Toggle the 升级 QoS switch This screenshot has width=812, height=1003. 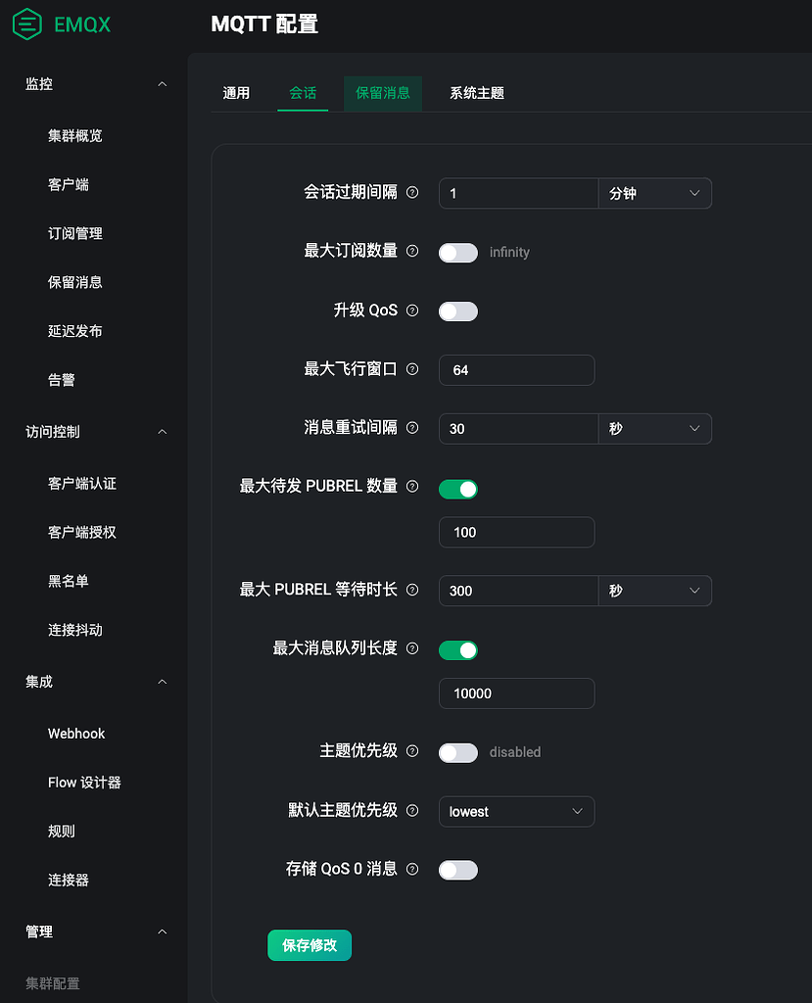tap(457, 310)
